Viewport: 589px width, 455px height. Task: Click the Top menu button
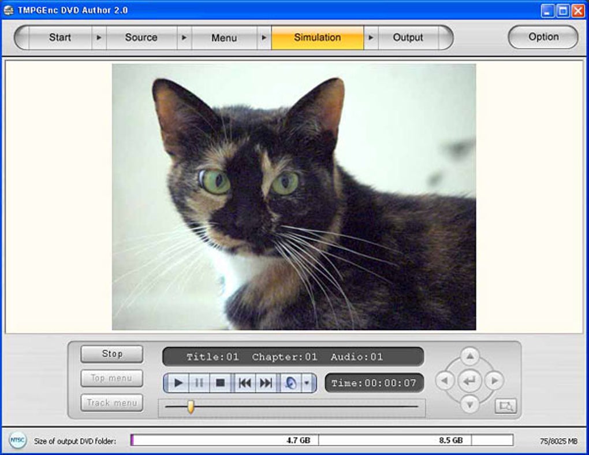(112, 378)
